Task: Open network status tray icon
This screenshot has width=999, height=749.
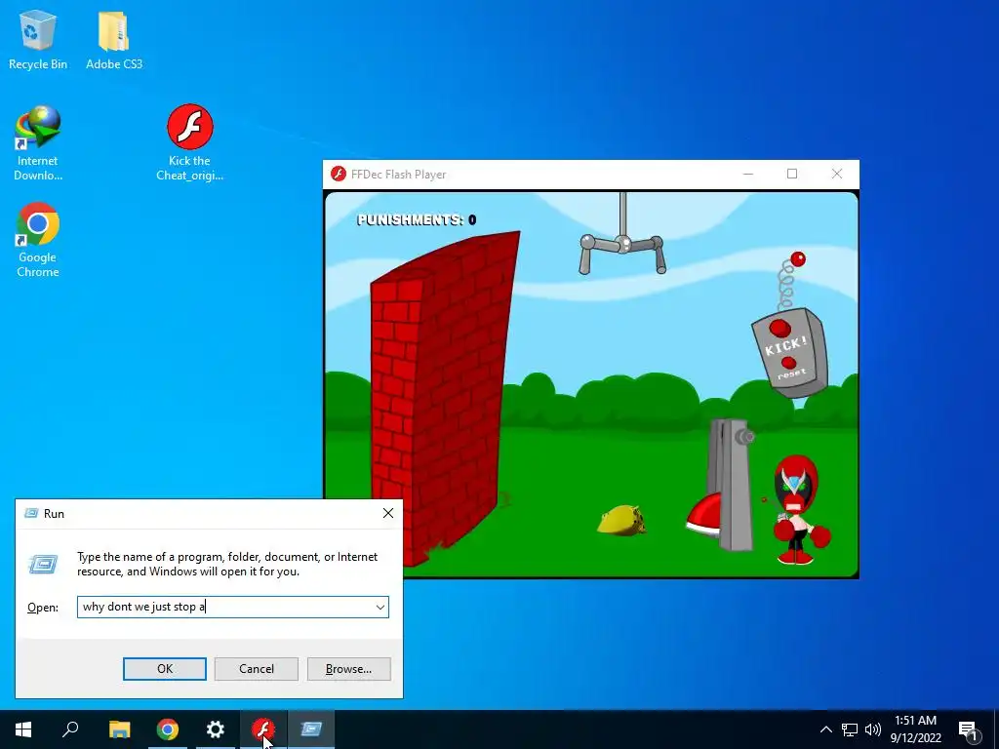Action: tap(850, 729)
